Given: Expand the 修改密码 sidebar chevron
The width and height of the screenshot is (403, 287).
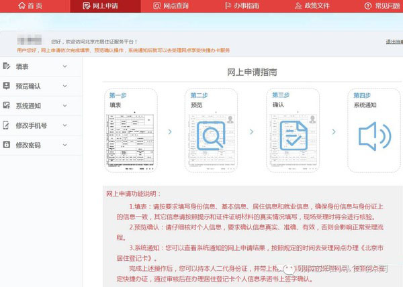Looking at the screenshot, I should 64,145.
